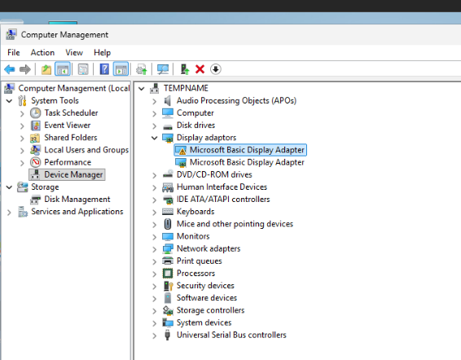The image size is (461, 360).
Task: Click the Computer category monitor icon
Action: [168, 113]
